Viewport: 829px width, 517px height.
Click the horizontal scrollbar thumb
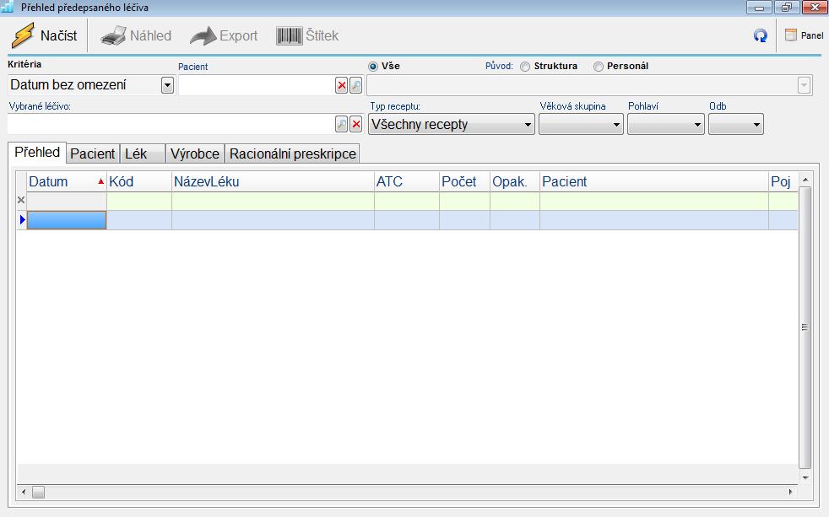pos(38,492)
